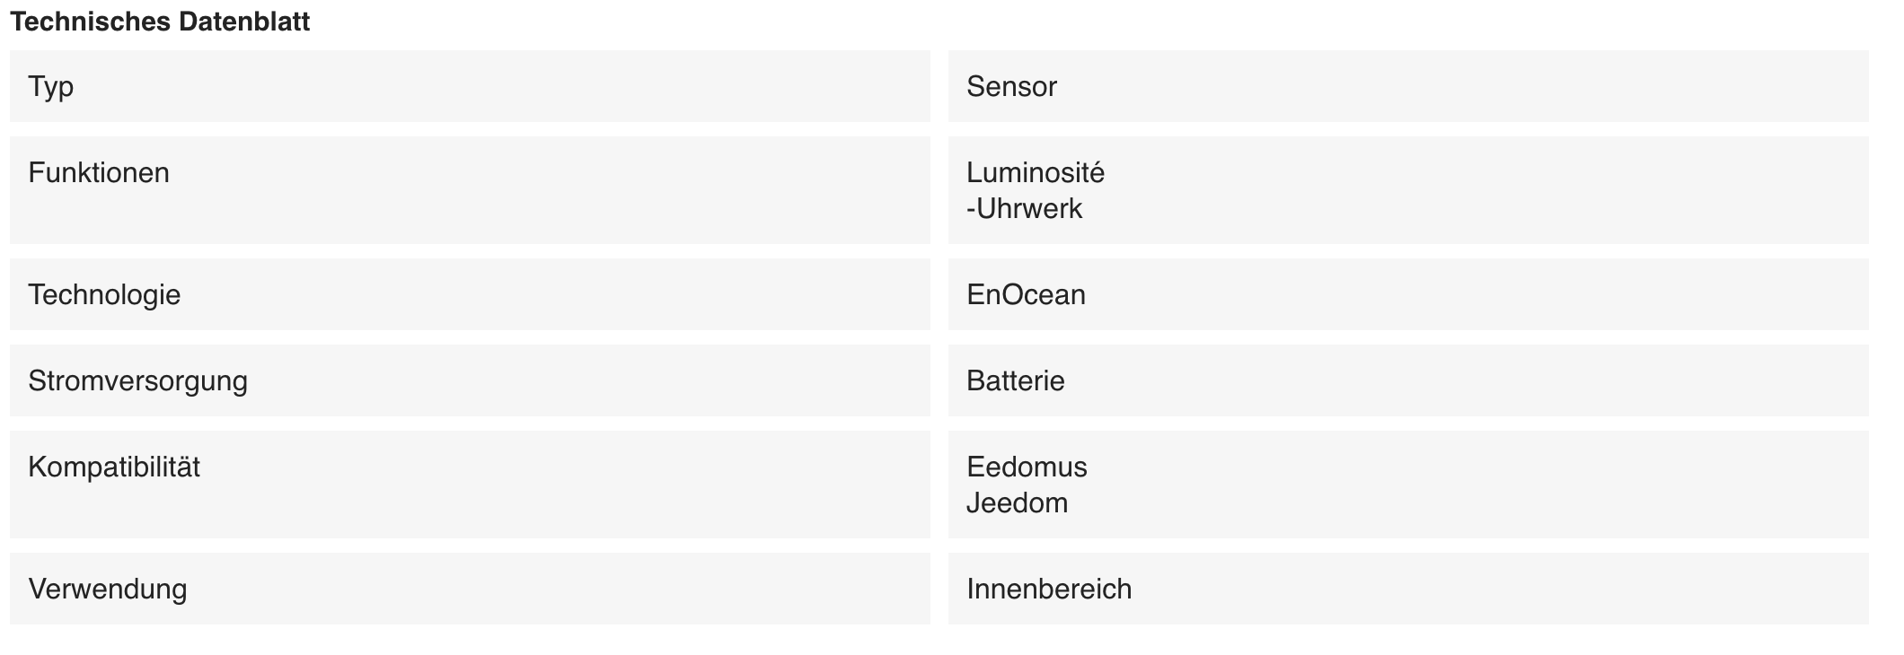Viewport: 1904px width, 655px height.
Task: Click the Luminosité function text
Action: pyautogui.click(x=1036, y=172)
